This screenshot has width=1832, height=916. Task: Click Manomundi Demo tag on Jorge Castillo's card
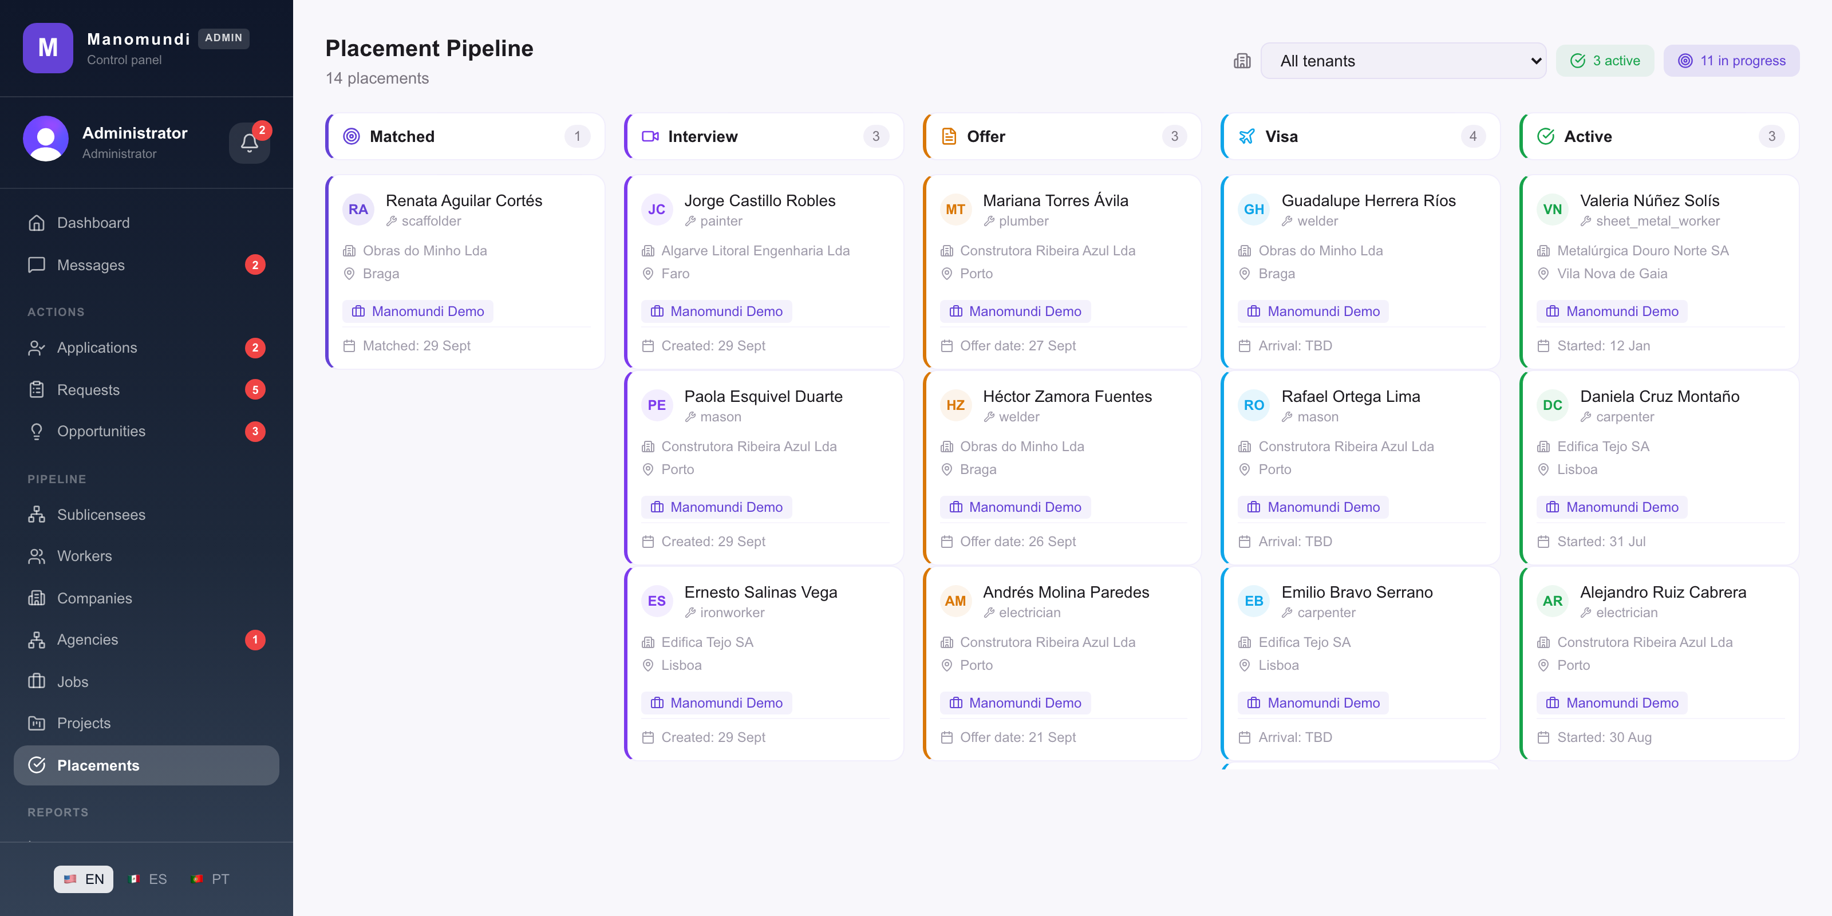pyautogui.click(x=717, y=311)
